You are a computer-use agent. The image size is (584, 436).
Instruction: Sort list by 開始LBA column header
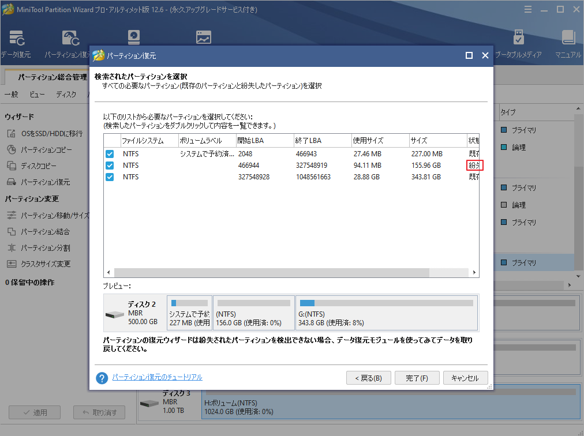264,141
